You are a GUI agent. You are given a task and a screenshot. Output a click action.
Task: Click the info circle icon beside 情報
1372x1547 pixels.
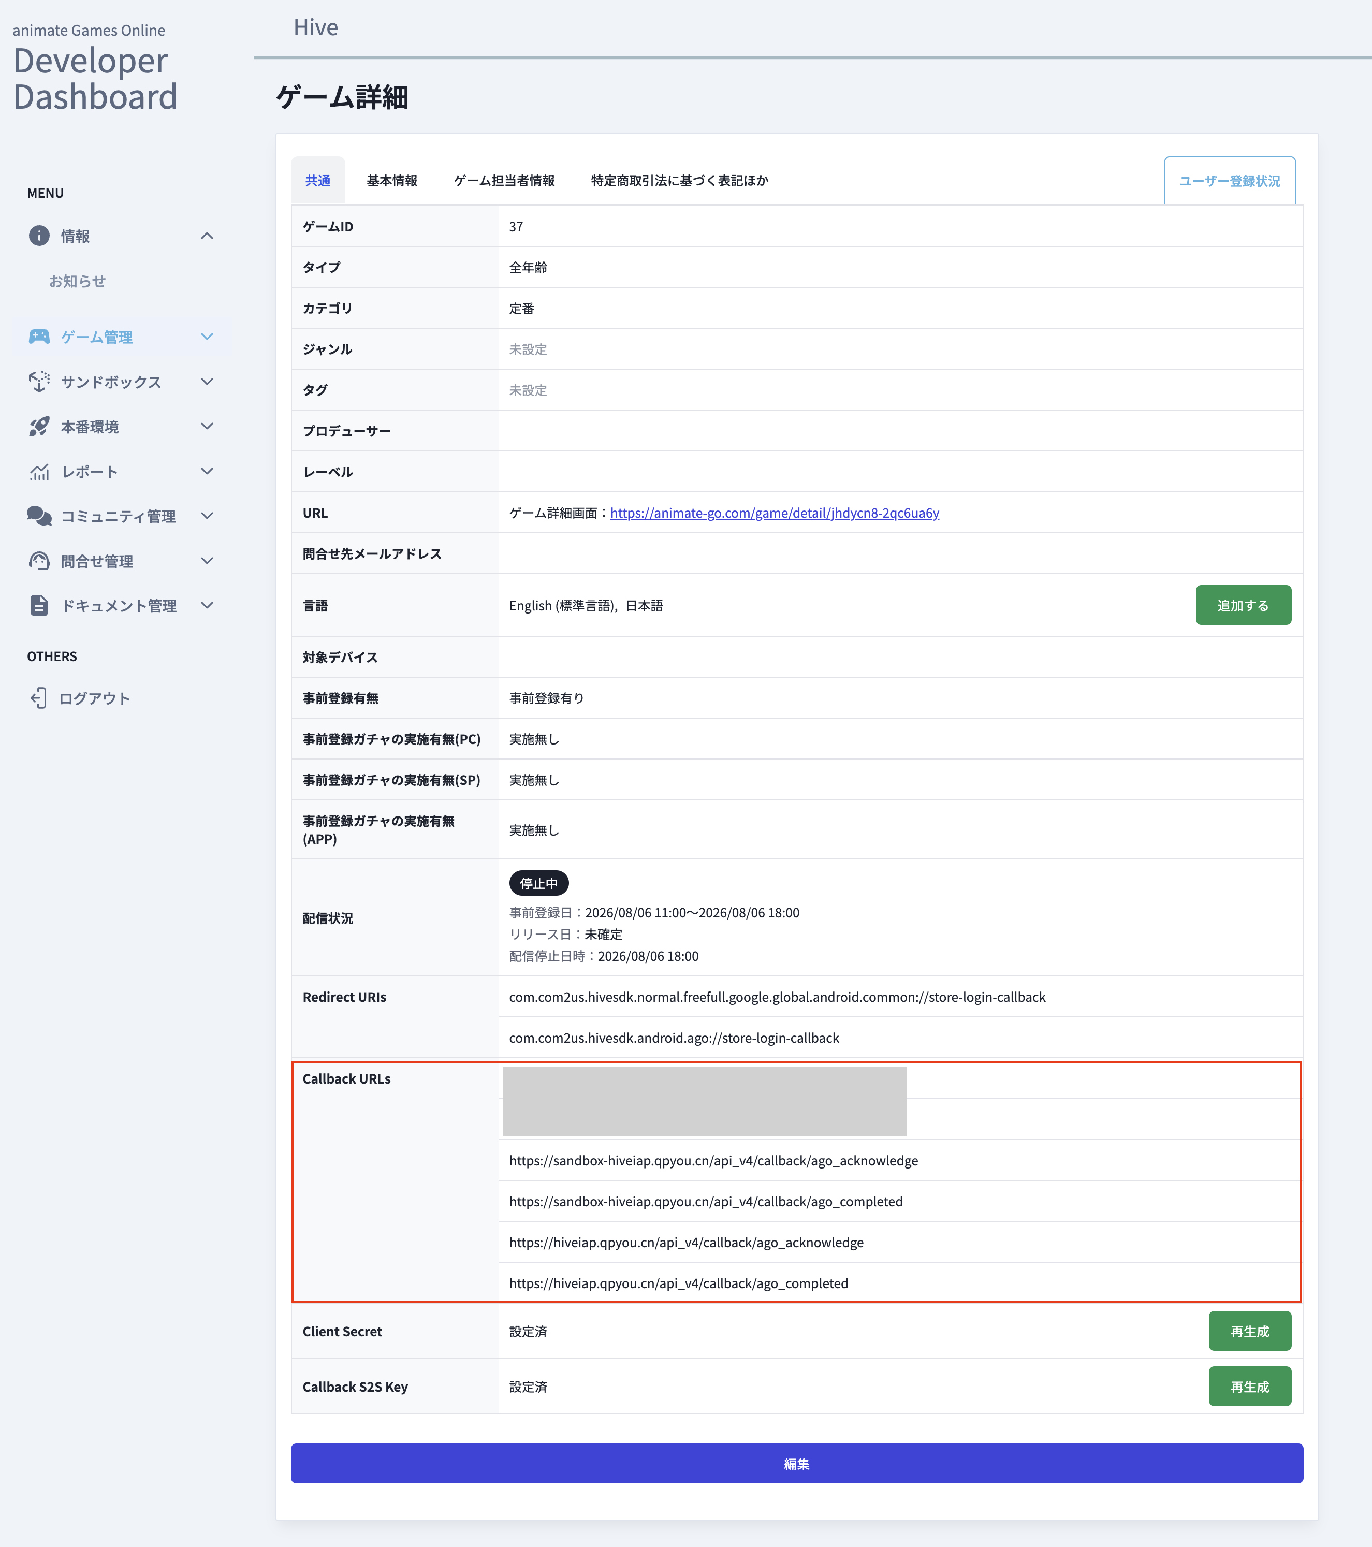coord(39,236)
